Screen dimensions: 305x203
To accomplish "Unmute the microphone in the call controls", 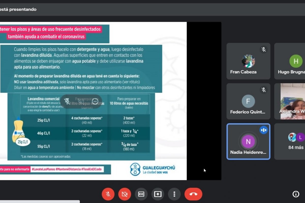I will click(x=108, y=194).
